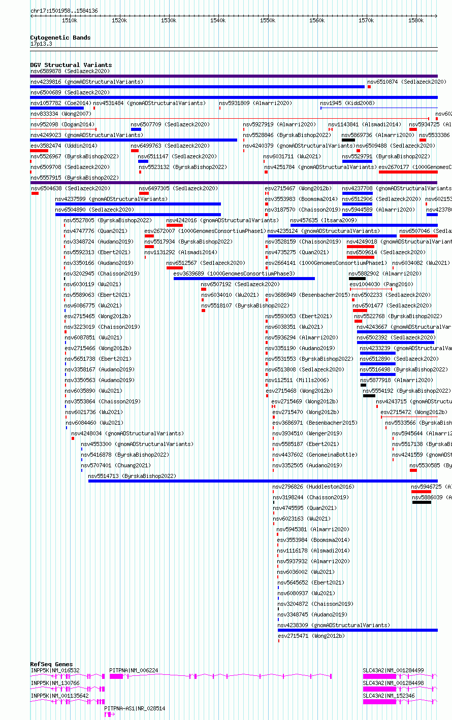Click label nsv5931809 (Almarri2020)
Image resolution: width=452 pixels, height=720 pixels.
point(255,103)
